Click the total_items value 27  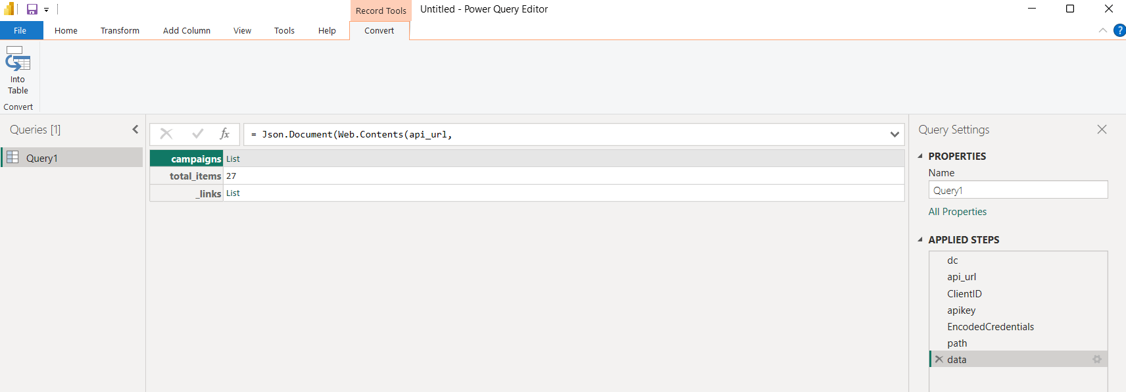click(231, 176)
